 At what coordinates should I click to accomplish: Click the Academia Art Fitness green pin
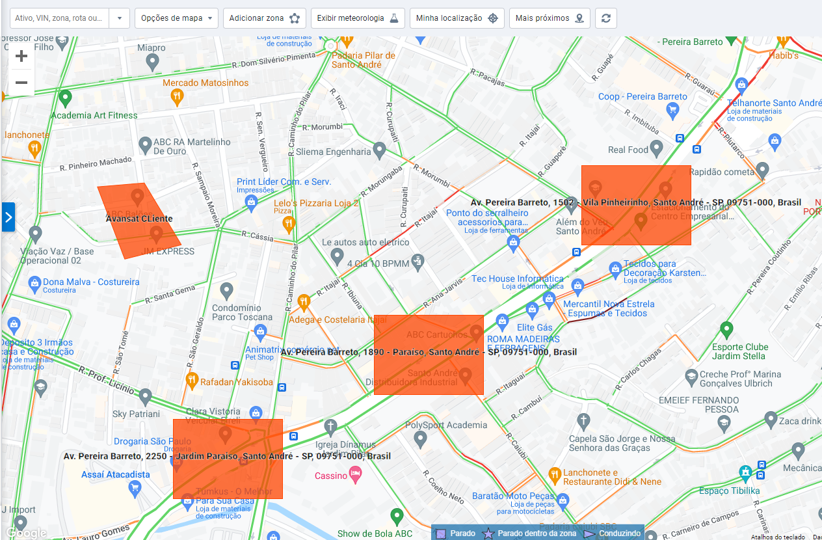(64, 98)
